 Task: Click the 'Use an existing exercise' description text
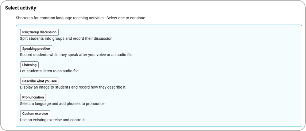point(53,120)
